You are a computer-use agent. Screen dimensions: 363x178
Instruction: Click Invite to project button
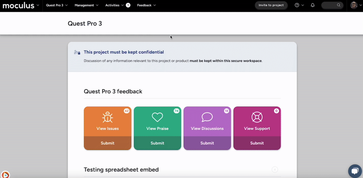click(271, 5)
